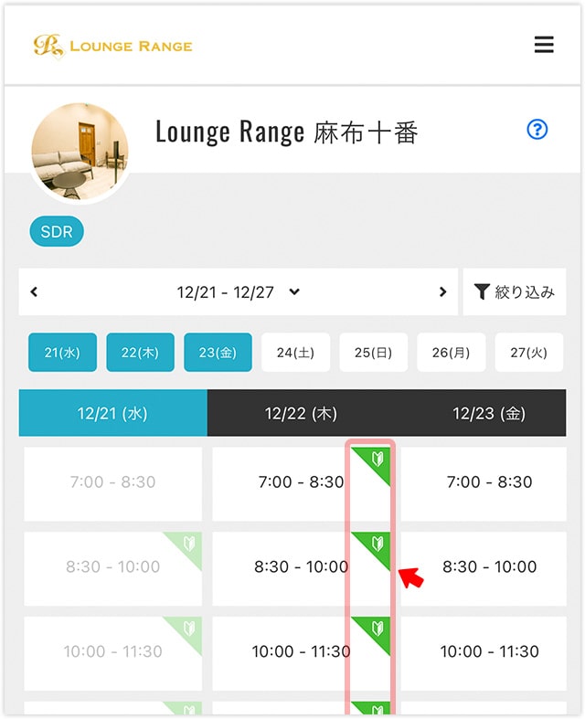The height and width of the screenshot is (719, 585).
Task: Enable the 26(月) day filter
Action: coord(451,352)
